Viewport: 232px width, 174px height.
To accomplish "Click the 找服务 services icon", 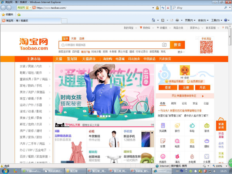I will click(x=163, y=156).
